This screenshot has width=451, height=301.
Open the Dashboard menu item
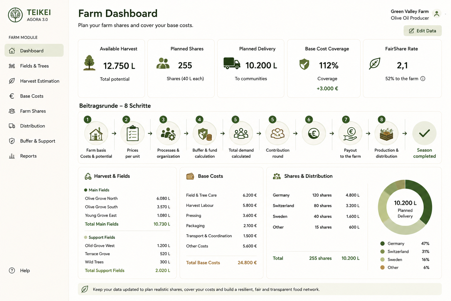[x=34, y=51]
